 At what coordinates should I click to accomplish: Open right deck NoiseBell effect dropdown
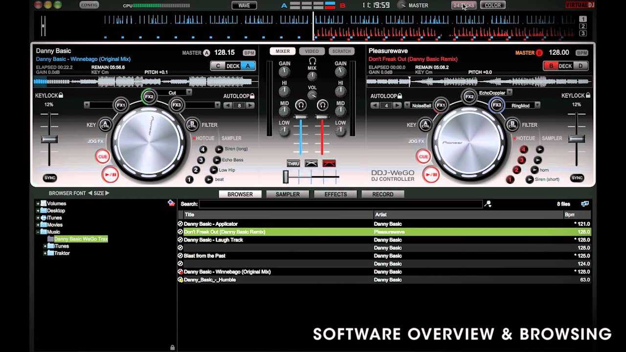point(407,105)
